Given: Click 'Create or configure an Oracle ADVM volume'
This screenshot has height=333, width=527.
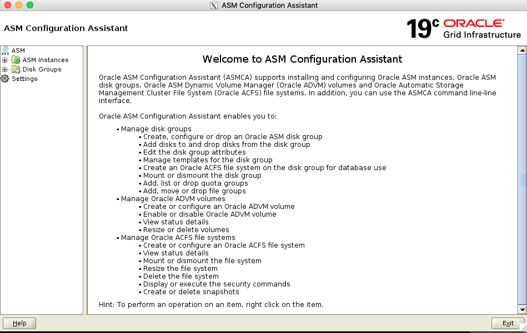Looking at the screenshot, I should tap(219, 206).
